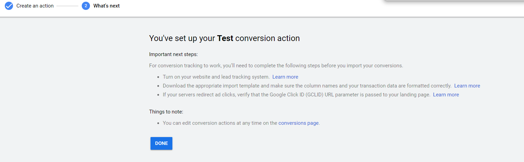The height and width of the screenshot is (162, 524).
Task: Click the 'Important next steps:' subheading
Action: point(173,54)
